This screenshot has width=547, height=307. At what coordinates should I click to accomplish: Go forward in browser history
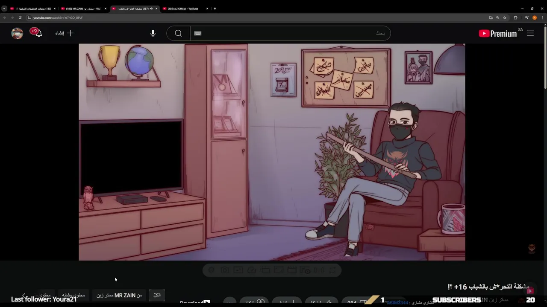(x=12, y=17)
